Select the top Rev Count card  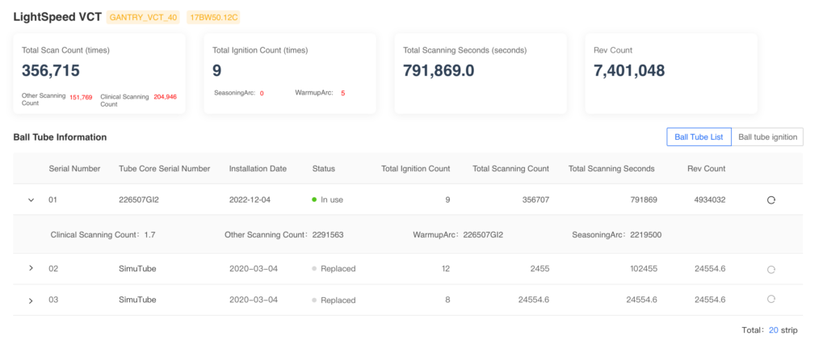(671, 74)
